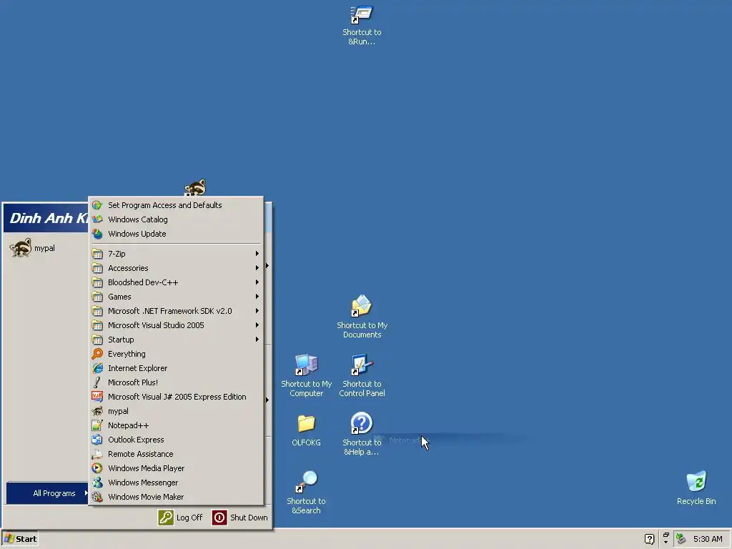732x549 pixels.
Task: Expand the Accessories folder submenu
Action: (x=257, y=268)
